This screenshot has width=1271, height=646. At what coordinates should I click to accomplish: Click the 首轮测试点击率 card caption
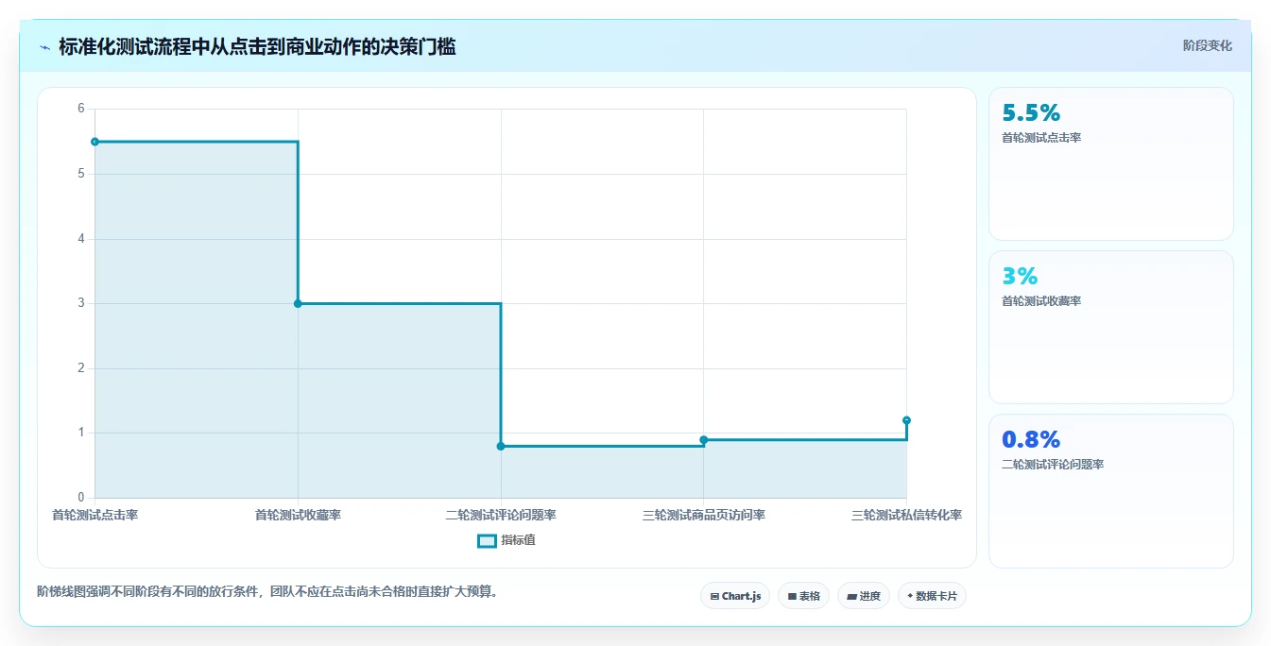[x=1041, y=138]
